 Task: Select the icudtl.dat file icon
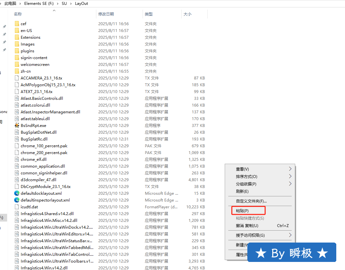(x=17, y=207)
